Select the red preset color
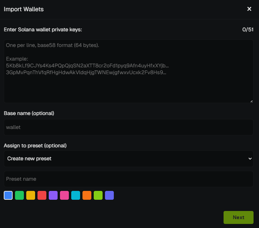This screenshot has width=259, height=228. 42,195
